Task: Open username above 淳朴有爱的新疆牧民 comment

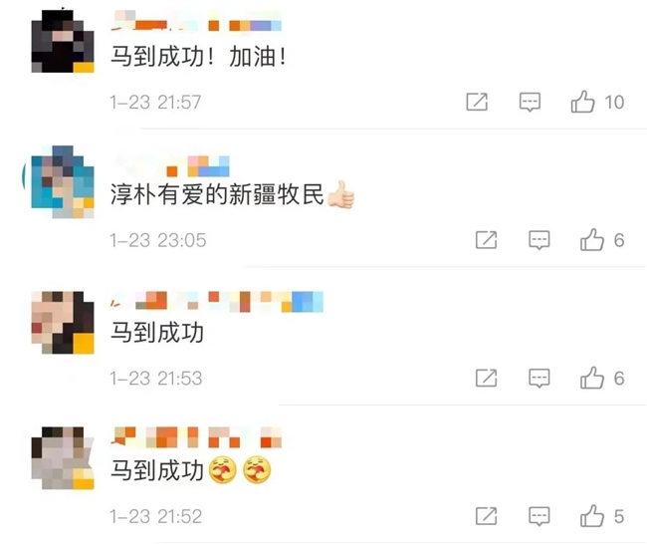Action: point(170,166)
